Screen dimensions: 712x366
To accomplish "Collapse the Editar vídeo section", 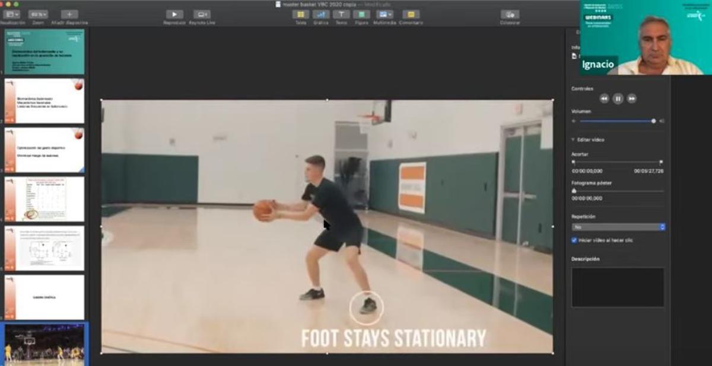I will tap(573, 140).
